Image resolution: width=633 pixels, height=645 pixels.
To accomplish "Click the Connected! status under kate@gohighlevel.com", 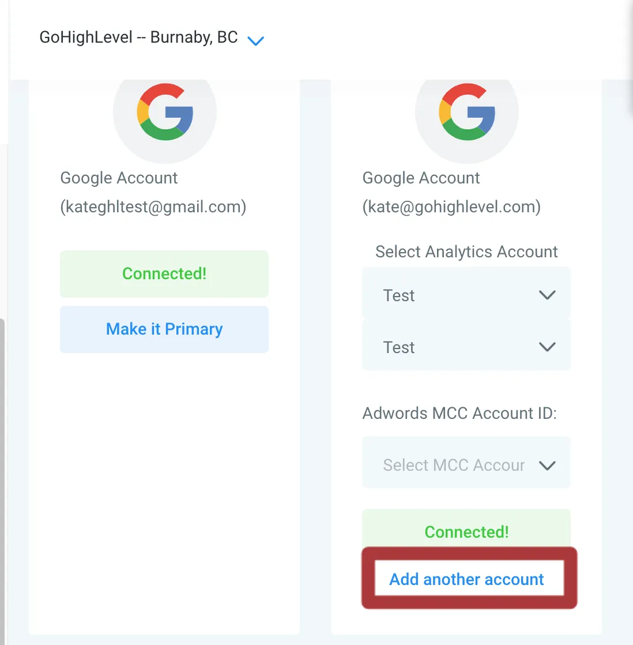I will pos(466,531).
